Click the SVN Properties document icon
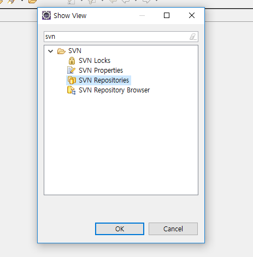The height and width of the screenshot is (257, 253). coord(71,70)
